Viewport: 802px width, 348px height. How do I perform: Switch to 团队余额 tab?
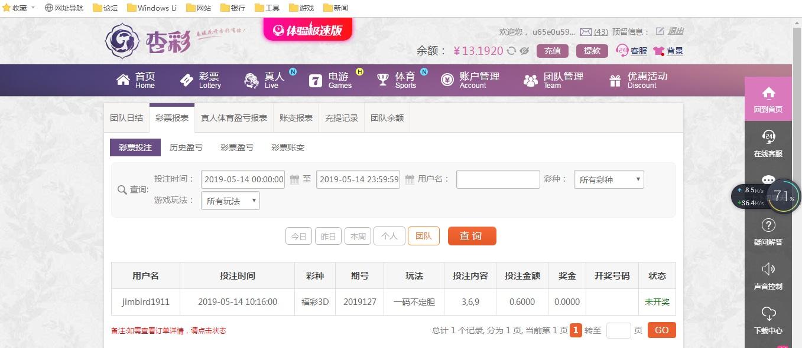coord(387,118)
